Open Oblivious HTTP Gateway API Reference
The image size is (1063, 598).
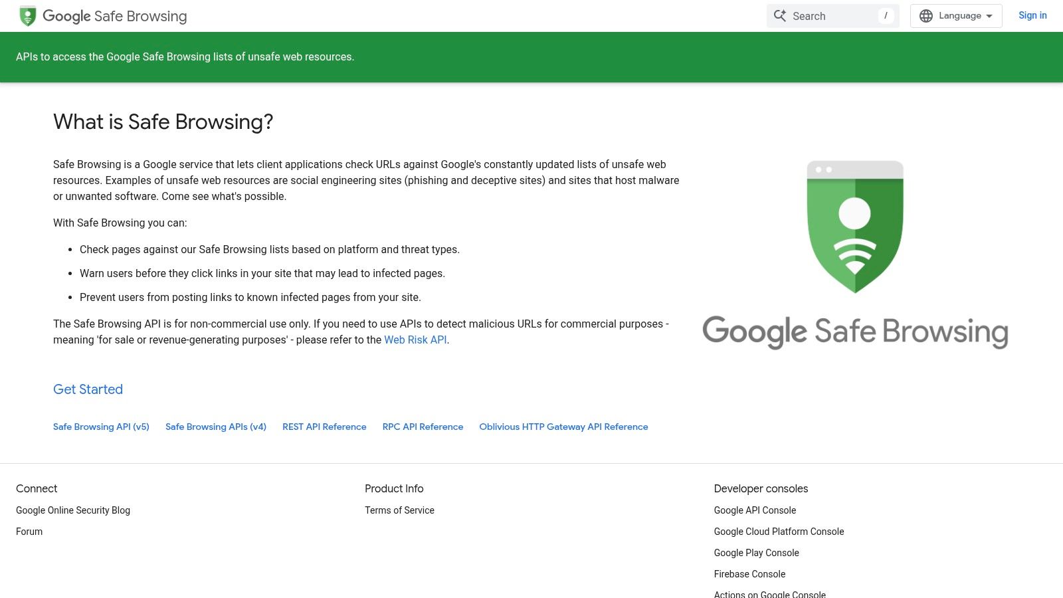[x=563, y=427]
